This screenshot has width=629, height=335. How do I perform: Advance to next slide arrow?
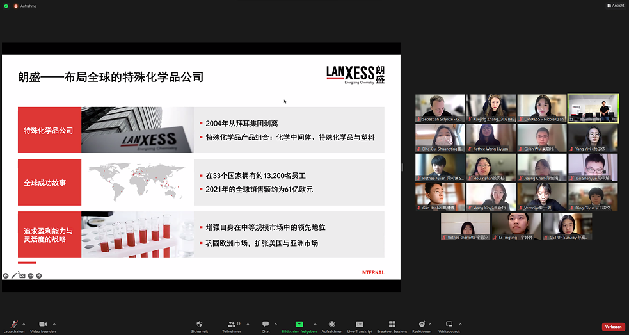click(39, 275)
